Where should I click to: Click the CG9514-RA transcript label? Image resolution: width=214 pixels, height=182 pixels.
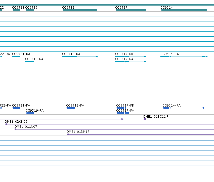[170, 54]
